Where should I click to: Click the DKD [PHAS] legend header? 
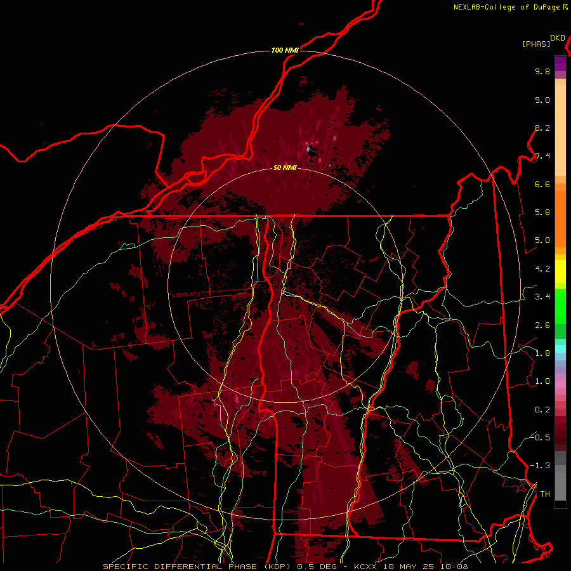543,41
